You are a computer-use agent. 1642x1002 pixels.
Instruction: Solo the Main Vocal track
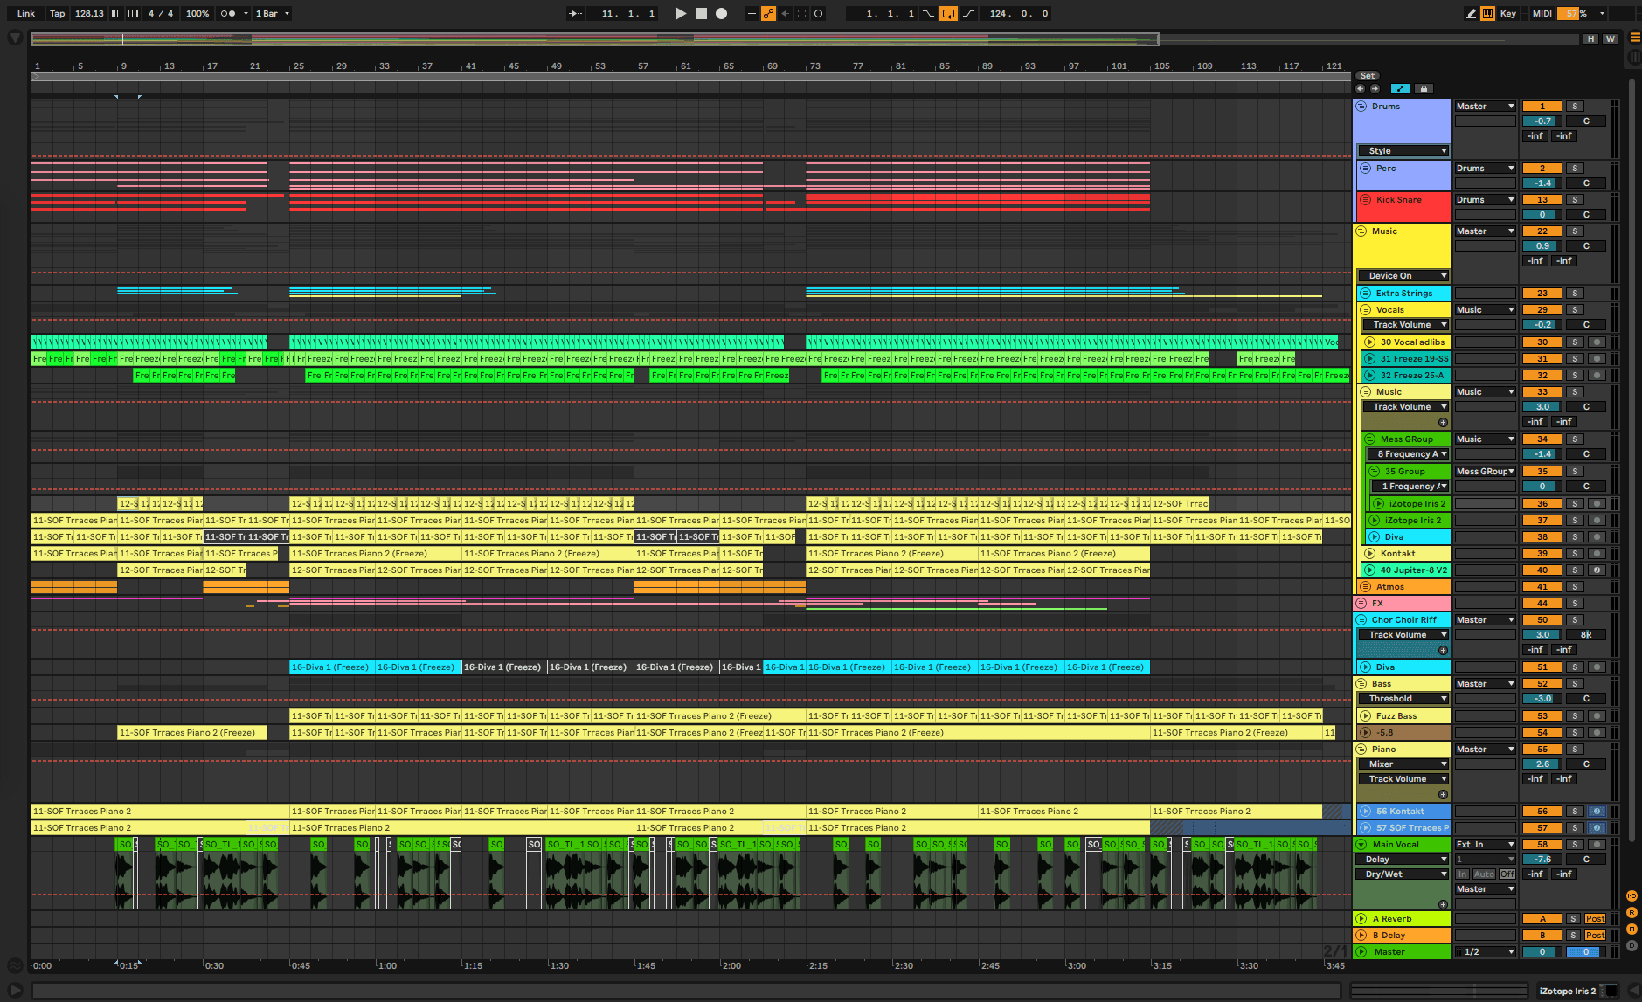1574,845
